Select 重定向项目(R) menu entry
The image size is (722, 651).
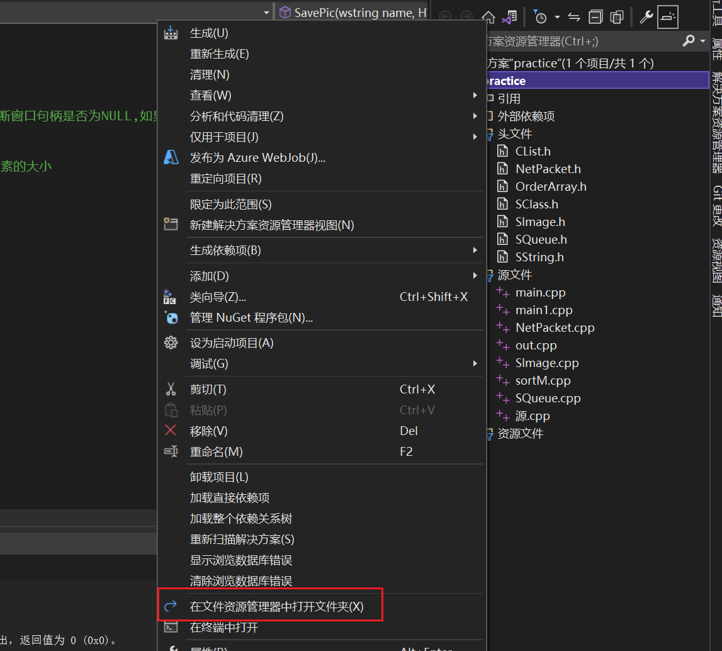pos(225,179)
